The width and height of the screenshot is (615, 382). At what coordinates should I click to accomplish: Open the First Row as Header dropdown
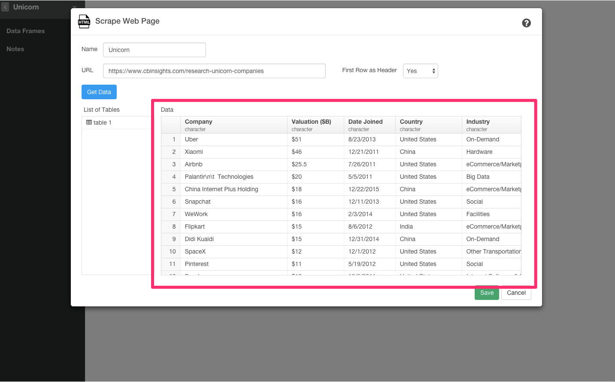point(420,71)
